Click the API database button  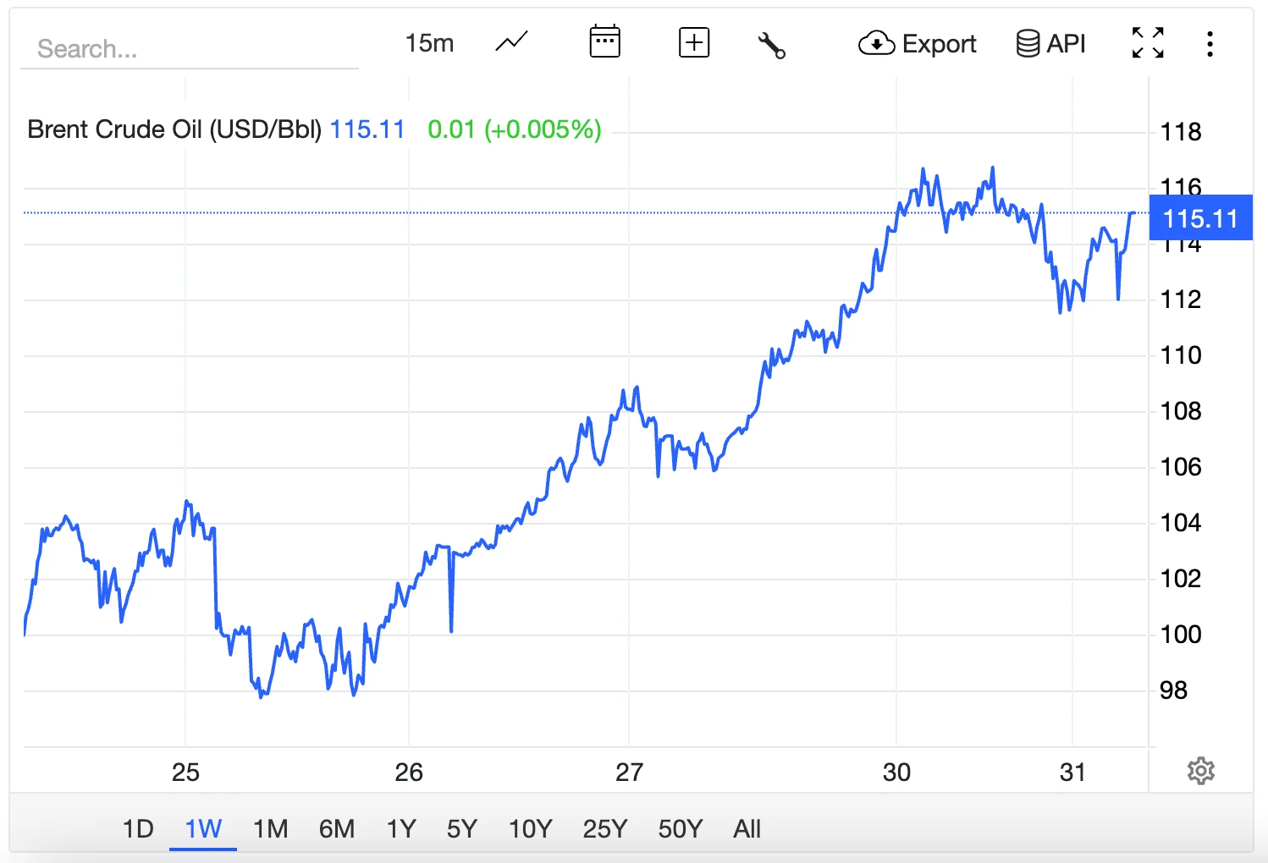coord(1050,43)
